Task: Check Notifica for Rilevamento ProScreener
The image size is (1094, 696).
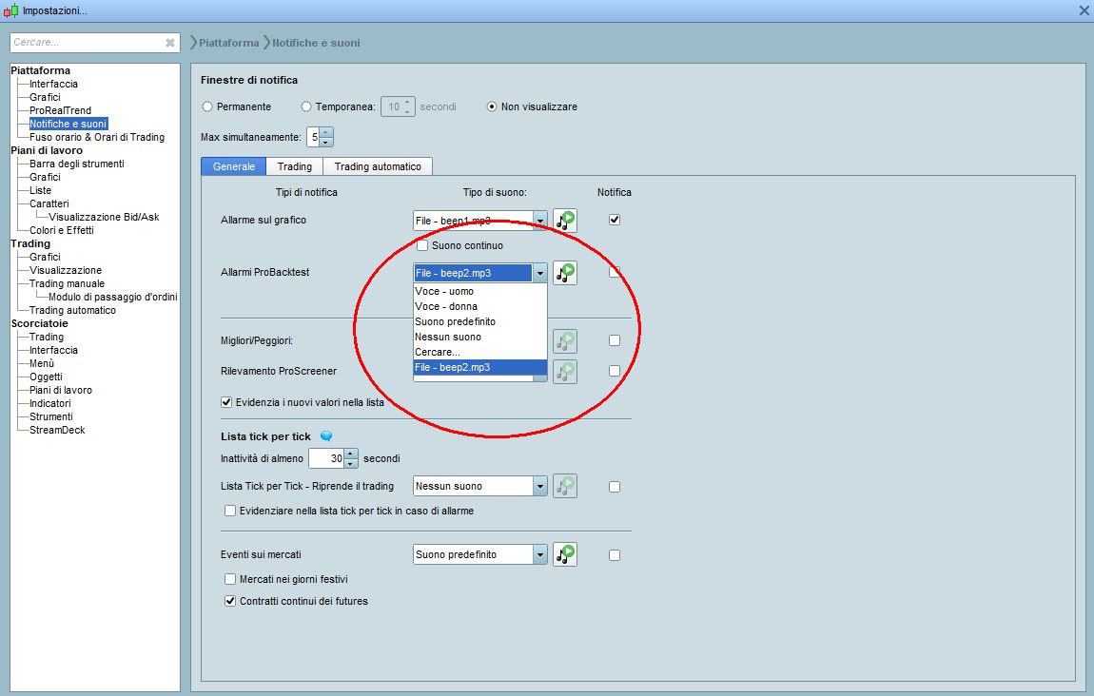Action: coord(614,371)
